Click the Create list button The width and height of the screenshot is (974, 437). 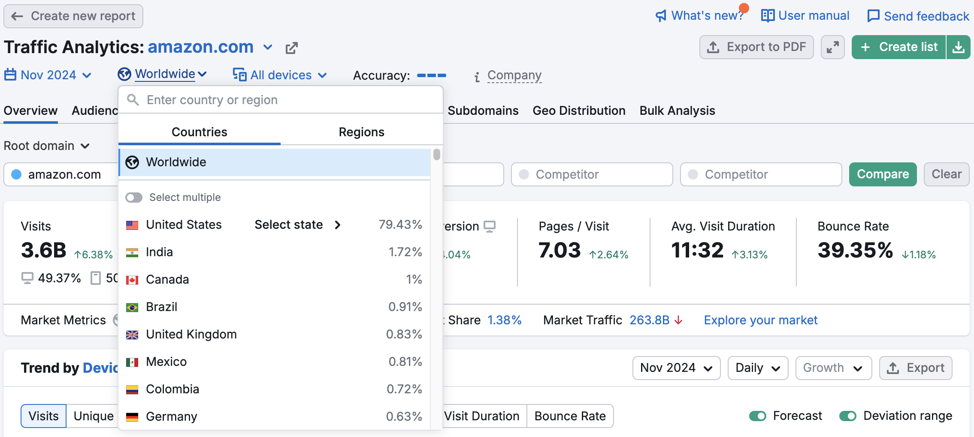coord(899,47)
